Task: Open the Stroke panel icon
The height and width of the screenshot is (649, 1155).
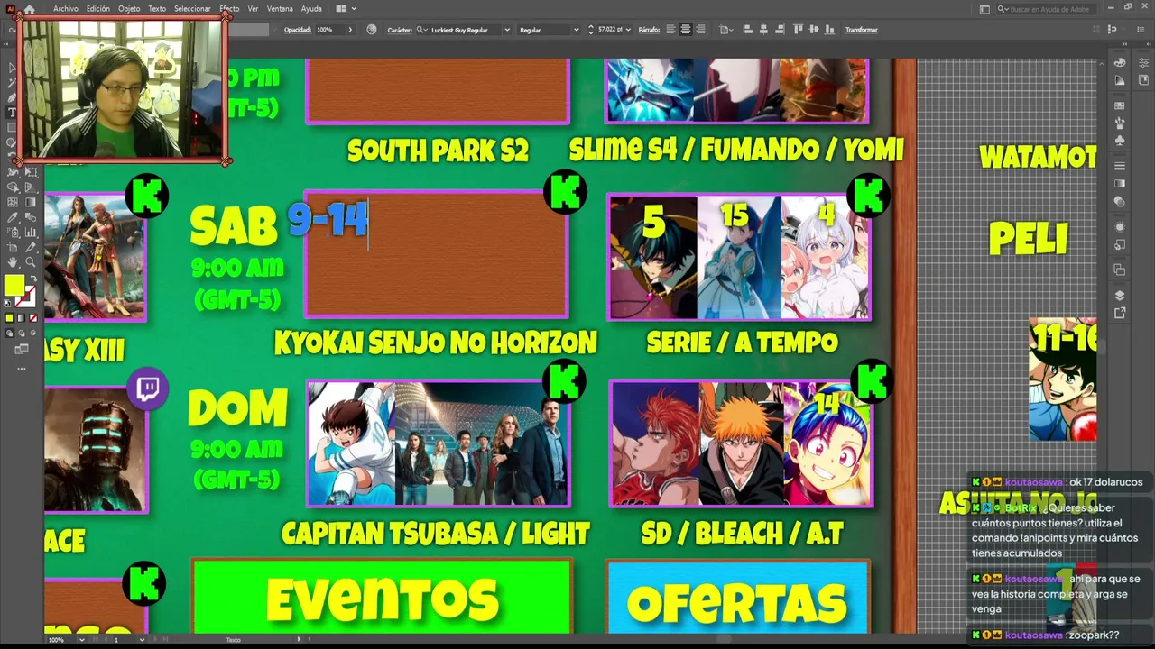Action: click(x=1120, y=166)
